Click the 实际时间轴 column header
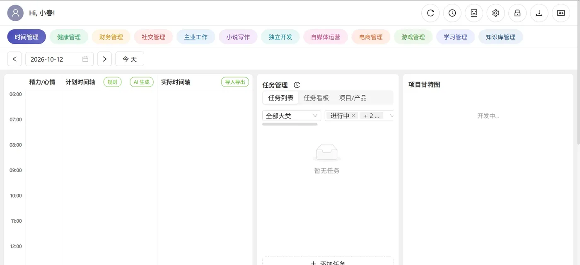 [x=176, y=82]
